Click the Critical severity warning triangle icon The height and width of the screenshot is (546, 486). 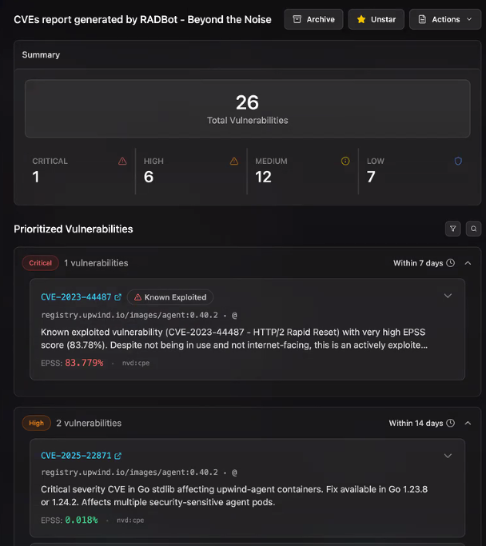click(122, 161)
